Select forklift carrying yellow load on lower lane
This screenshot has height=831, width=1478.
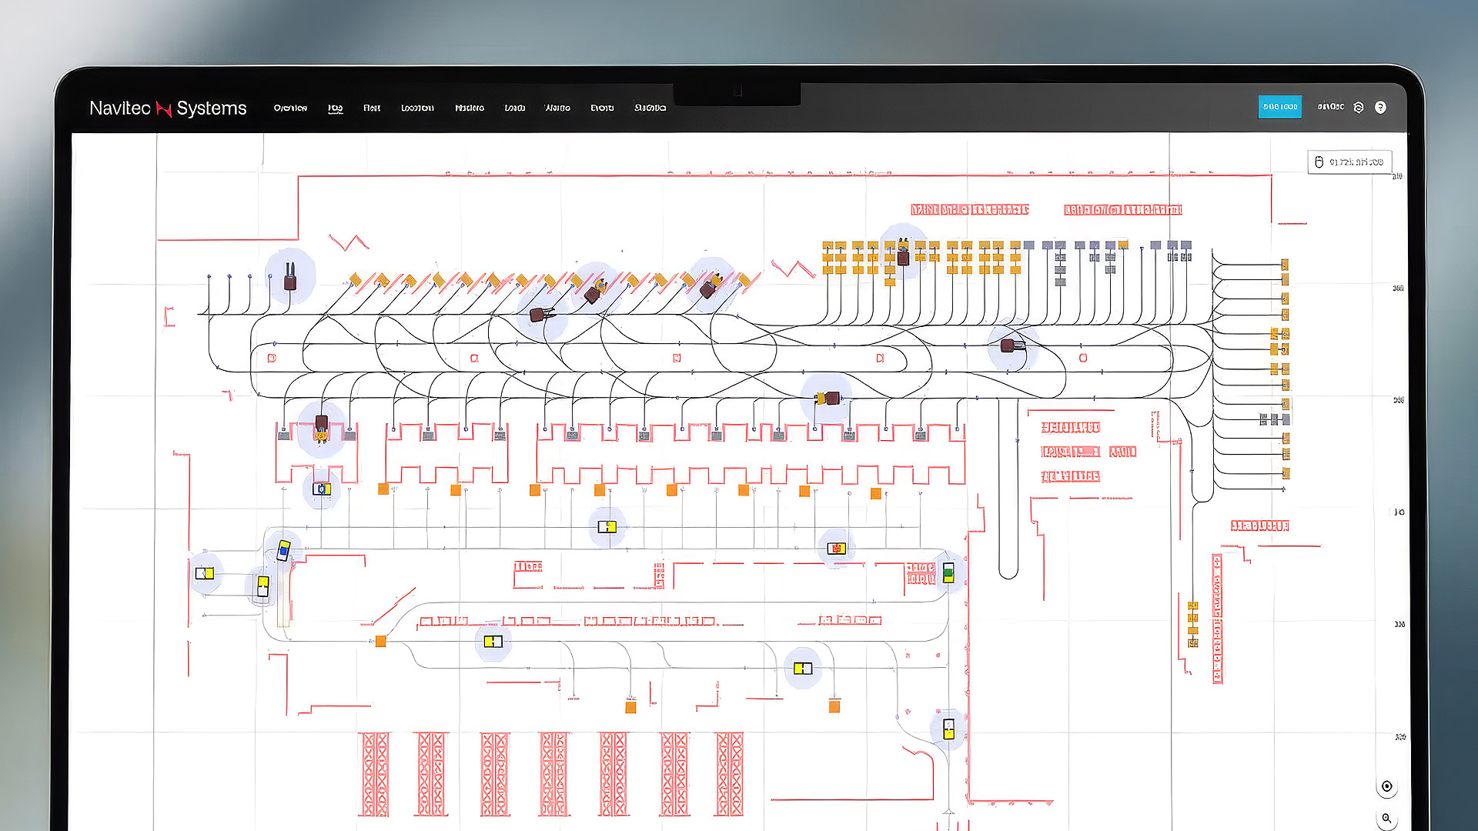click(x=828, y=398)
